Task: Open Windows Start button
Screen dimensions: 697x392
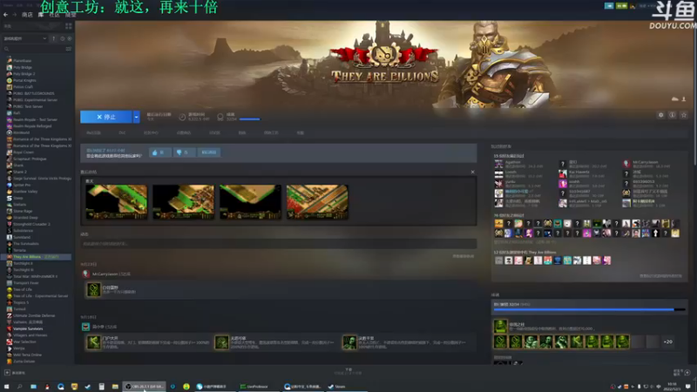Action: pos(6,387)
